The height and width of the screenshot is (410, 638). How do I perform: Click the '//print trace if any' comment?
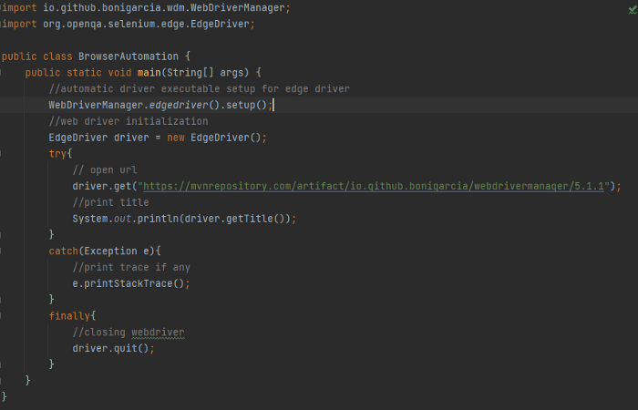pyautogui.click(x=131, y=267)
